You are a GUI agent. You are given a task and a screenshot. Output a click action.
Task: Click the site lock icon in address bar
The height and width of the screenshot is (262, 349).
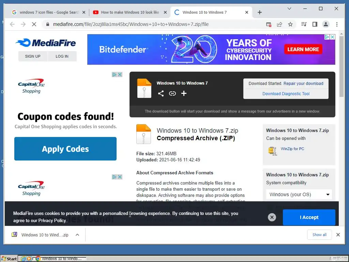tap(47, 24)
